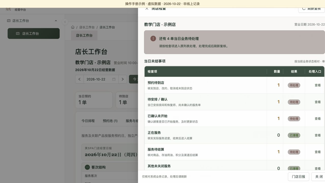Click the sidebar collapse arrow handle
This screenshot has height=183, width=325.
(65, 22)
